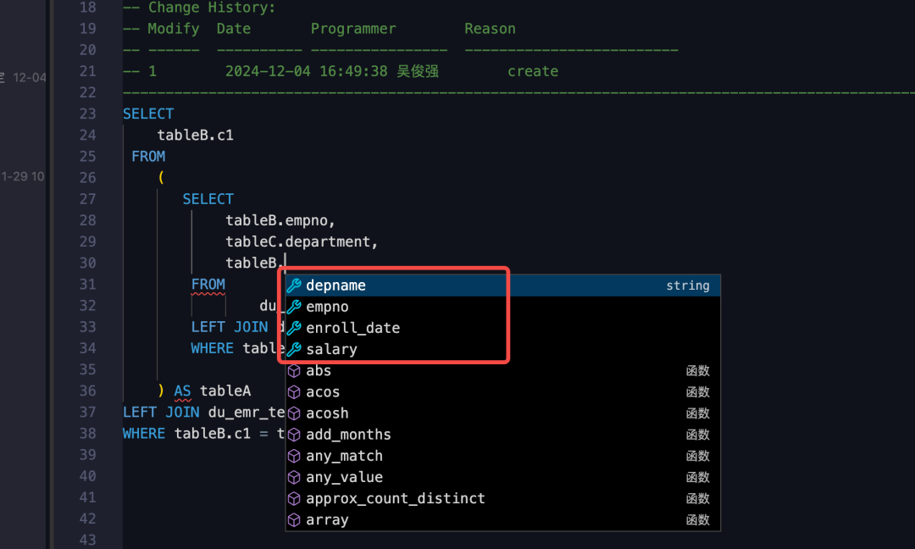915x549 pixels.
Task: Select the acosh function suggestion
Action: (x=327, y=413)
